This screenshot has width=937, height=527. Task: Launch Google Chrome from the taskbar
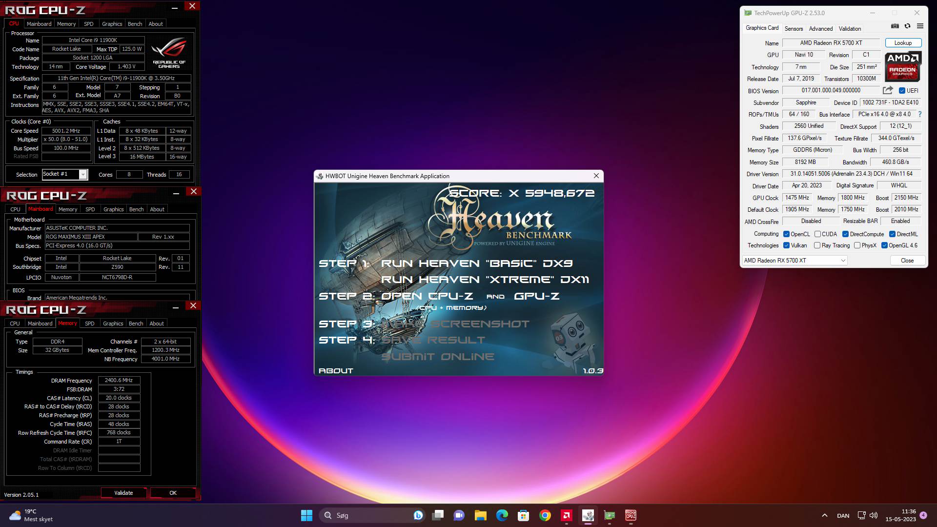tap(545, 515)
